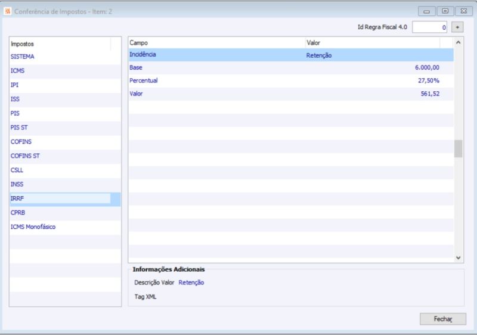Choose the CSLL tax row
The image size is (477, 335).
pos(65,170)
